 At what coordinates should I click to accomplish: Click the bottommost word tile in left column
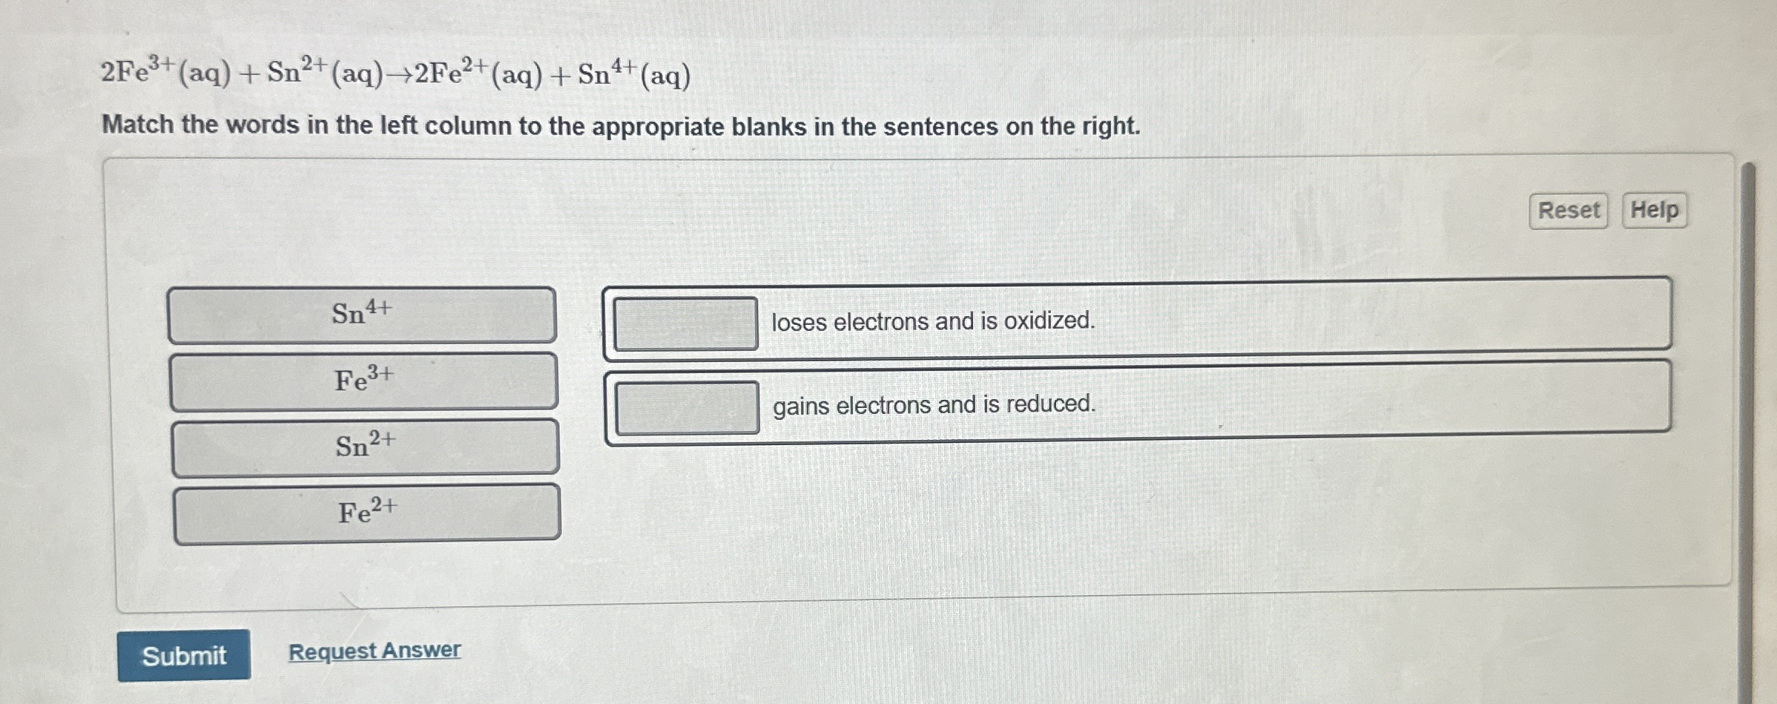[x=365, y=513]
